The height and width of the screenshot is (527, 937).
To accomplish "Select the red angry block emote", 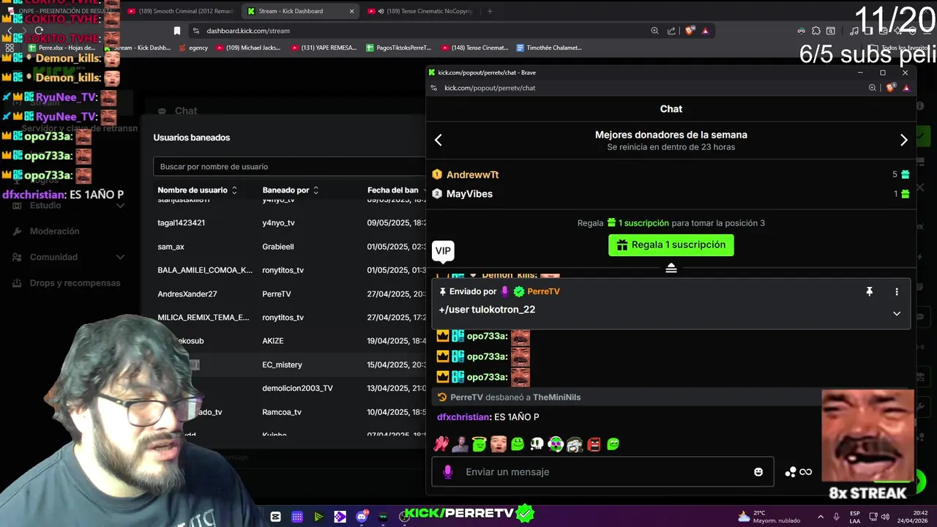I will click(594, 444).
